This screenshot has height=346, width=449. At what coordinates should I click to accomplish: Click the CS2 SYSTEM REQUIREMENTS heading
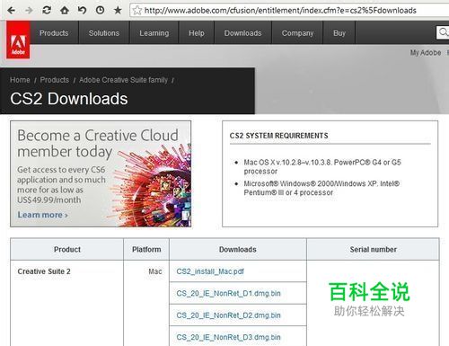click(x=278, y=136)
